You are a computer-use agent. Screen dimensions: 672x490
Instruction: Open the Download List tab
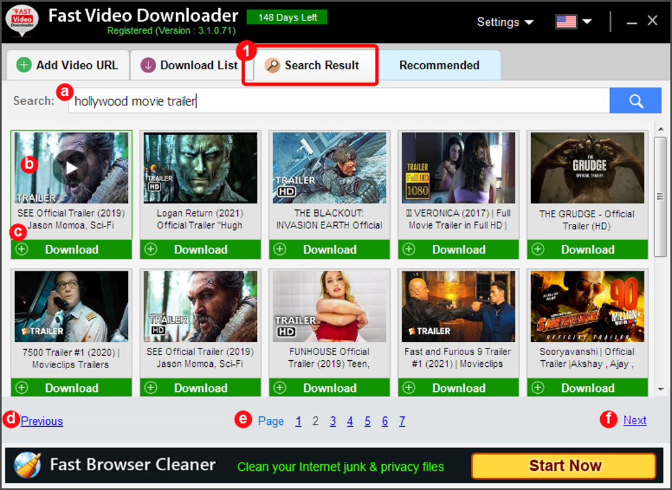click(x=190, y=65)
